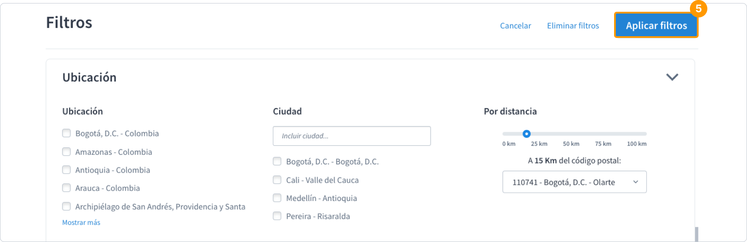This screenshot has width=747, height=242.
Task: Check the Bogotá, D.C. - Colombia checkbox
Action: (x=67, y=133)
